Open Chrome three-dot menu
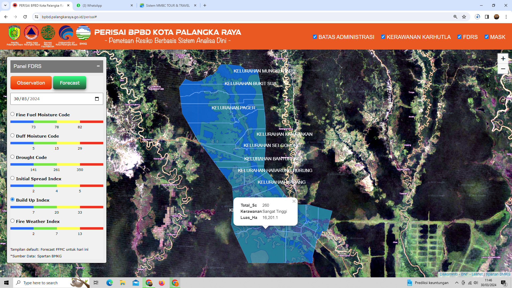 click(x=506, y=17)
